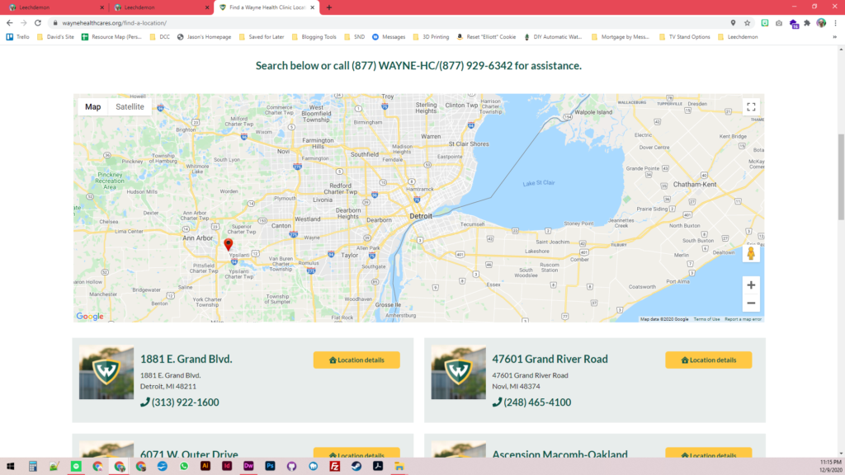The width and height of the screenshot is (845, 475).
Task: Reload the Wayne Health page
Action: (38, 23)
